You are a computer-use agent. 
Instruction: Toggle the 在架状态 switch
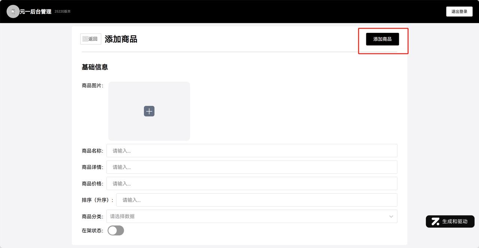pyautogui.click(x=116, y=230)
